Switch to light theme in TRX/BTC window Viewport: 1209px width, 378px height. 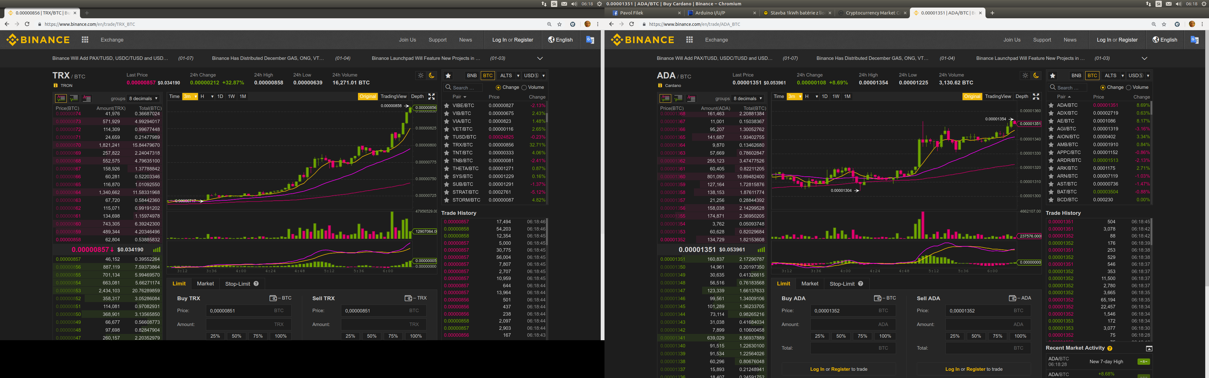421,76
